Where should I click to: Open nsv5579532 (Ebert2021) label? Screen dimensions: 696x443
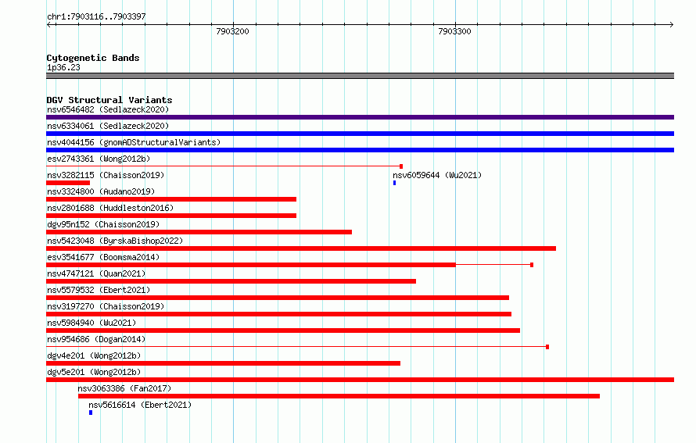click(x=99, y=290)
